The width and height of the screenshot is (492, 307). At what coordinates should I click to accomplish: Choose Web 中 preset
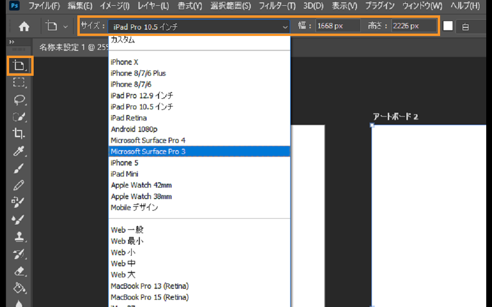click(199, 263)
